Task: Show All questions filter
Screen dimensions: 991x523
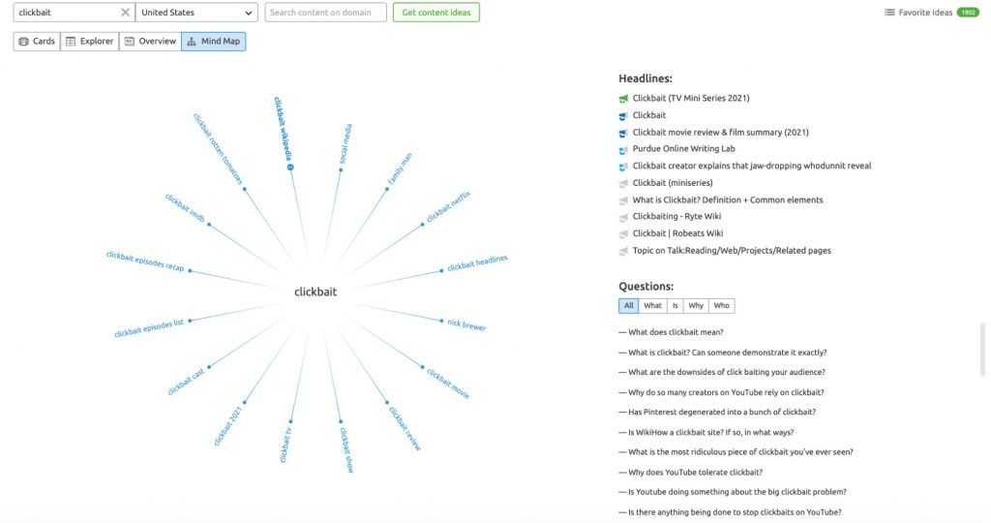Action: pos(629,306)
